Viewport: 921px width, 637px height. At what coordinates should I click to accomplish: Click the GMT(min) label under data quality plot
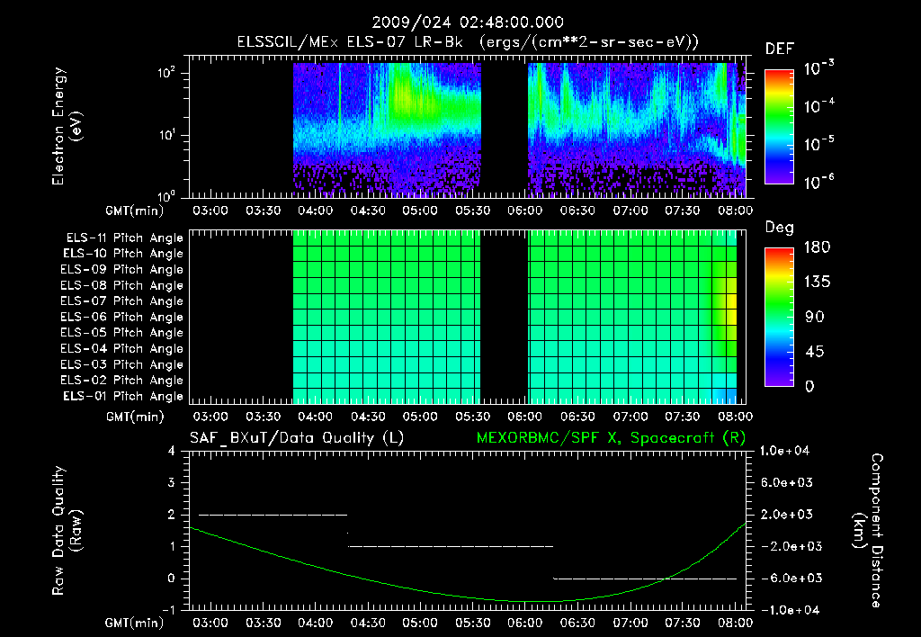pos(135,623)
